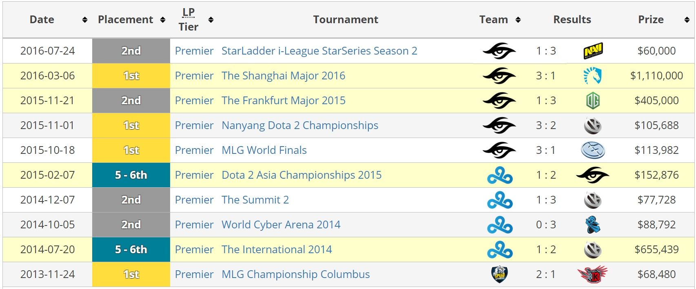The height and width of the screenshot is (289, 696).
Task: Click Speed Gaming logo in MLG Columbus row
Action: (499, 274)
